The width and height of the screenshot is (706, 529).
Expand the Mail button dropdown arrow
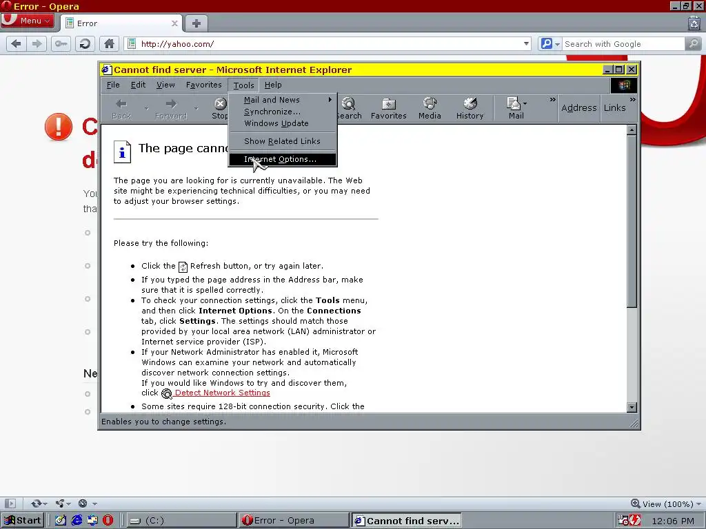[525, 104]
